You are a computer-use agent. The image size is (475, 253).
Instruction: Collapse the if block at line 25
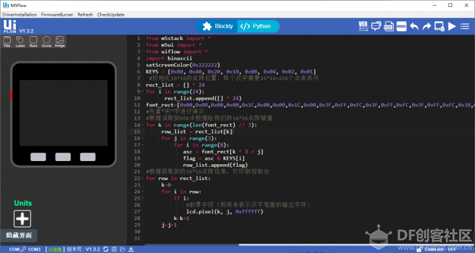[143, 198]
